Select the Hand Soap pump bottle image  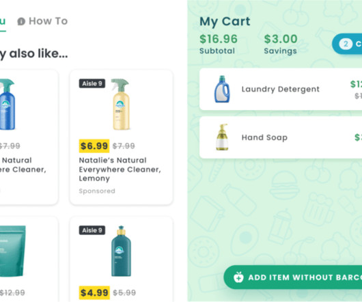point(222,137)
